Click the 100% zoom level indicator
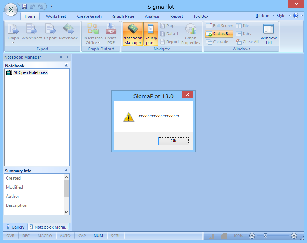Screen dimensions: 307x243 238,236
